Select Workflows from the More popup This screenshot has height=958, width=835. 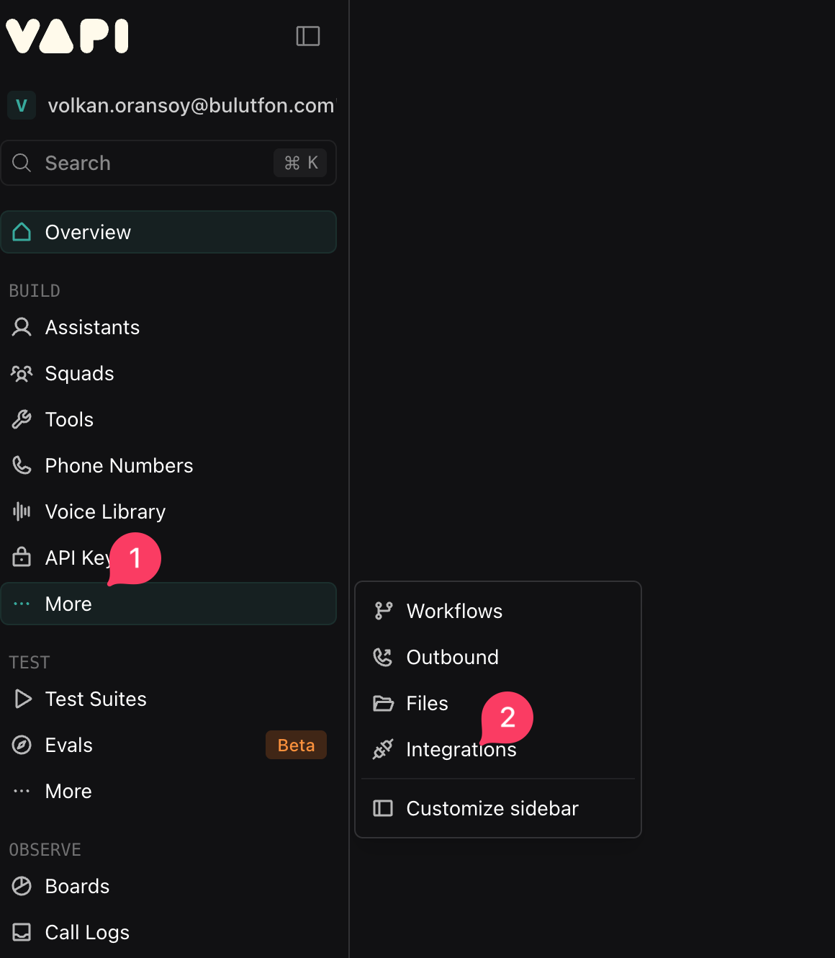click(454, 611)
